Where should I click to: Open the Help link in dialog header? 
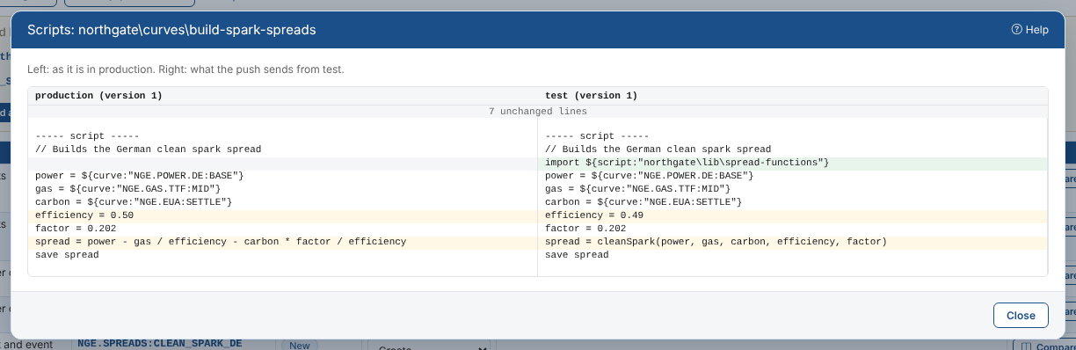[1029, 30]
